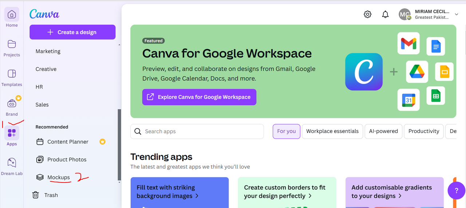Open the Projects folder icon
This screenshot has height=208, width=466.
coord(12,44)
